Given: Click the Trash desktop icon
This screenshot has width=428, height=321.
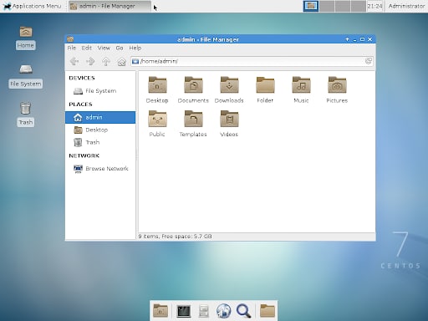Looking at the screenshot, I should pyautogui.click(x=26, y=114).
